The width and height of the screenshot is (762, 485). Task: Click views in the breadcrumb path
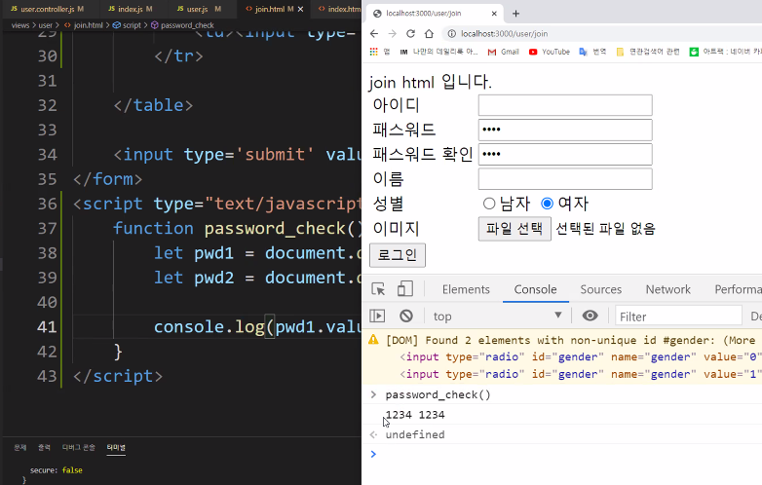coord(20,25)
